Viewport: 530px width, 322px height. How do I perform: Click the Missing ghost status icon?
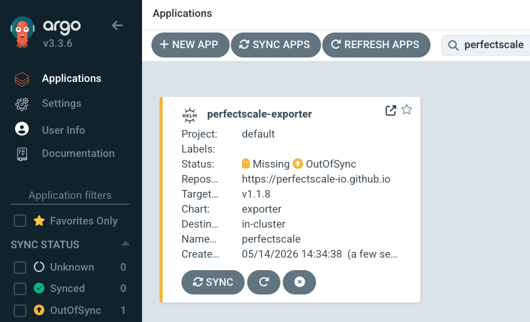click(246, 164)
